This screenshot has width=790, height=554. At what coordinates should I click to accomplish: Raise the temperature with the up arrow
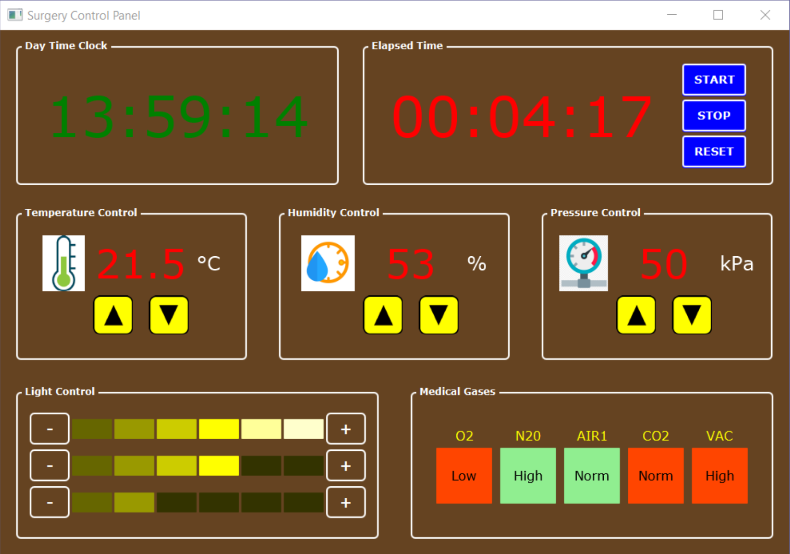113,316
